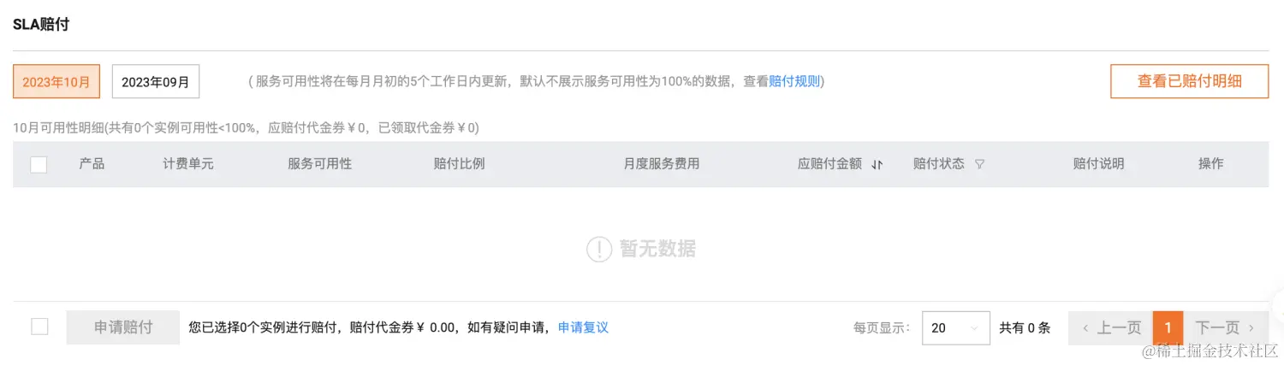The width and height of the screenshot is (1284, 365).
Task: Click the sort arrows beside 应赔付金额
Action: tap(877, 164)
